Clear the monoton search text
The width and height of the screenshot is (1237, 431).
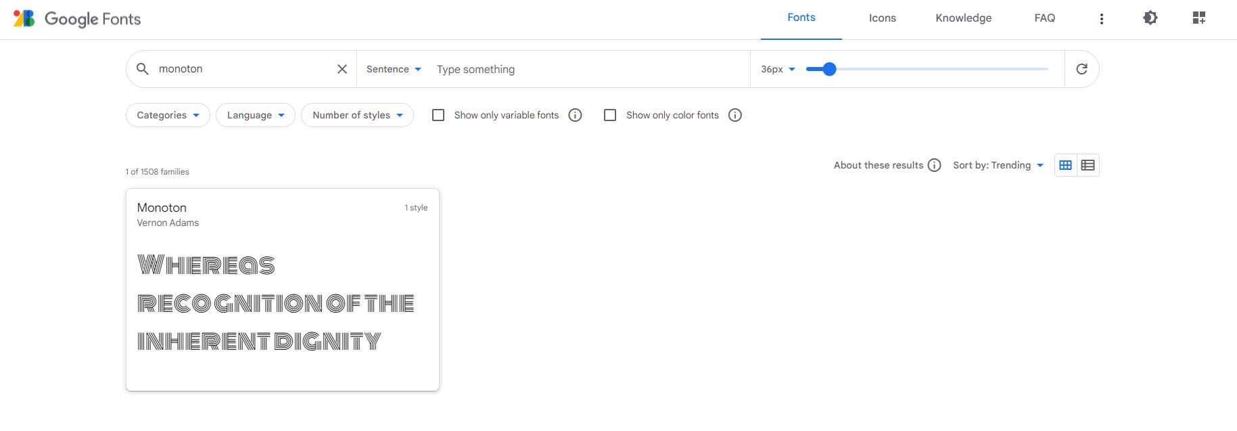pyautogui.click(x=342, y=69)
